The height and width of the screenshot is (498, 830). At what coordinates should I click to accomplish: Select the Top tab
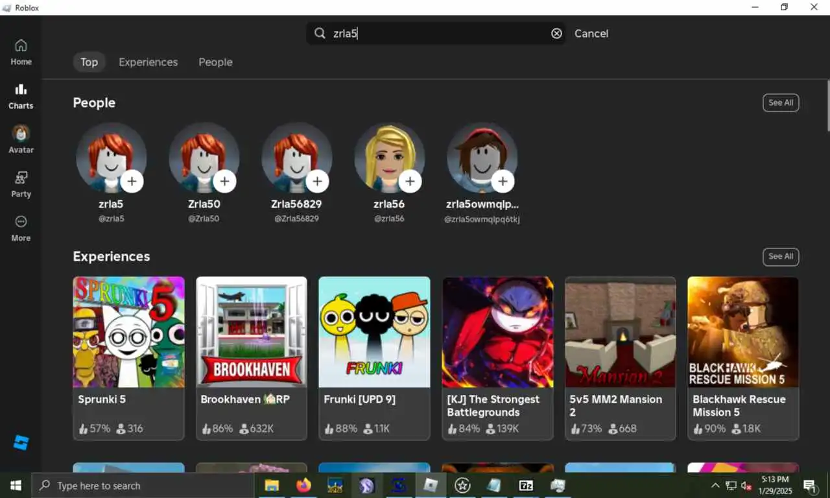pyautogui.click(x=89, y=62)
